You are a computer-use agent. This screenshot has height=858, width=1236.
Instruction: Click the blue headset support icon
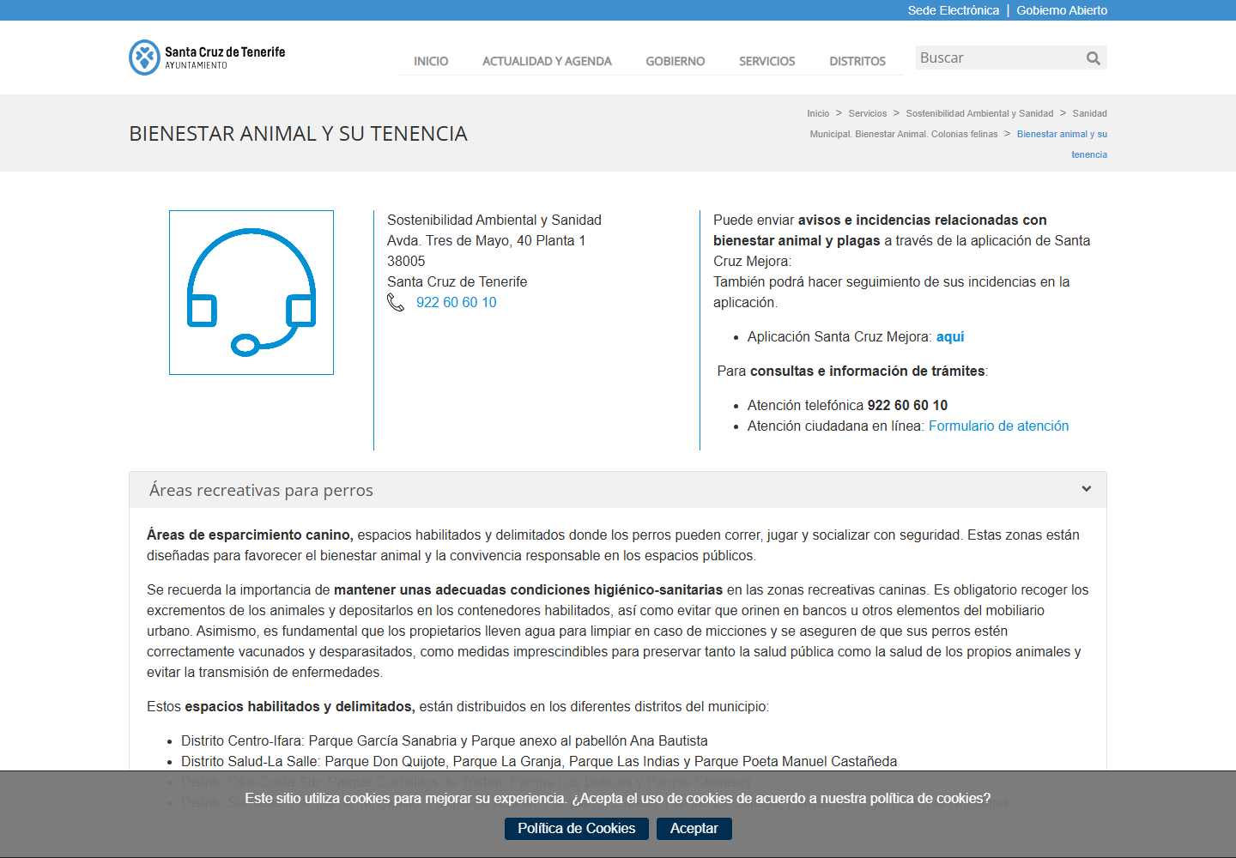(x=251, y=293)
